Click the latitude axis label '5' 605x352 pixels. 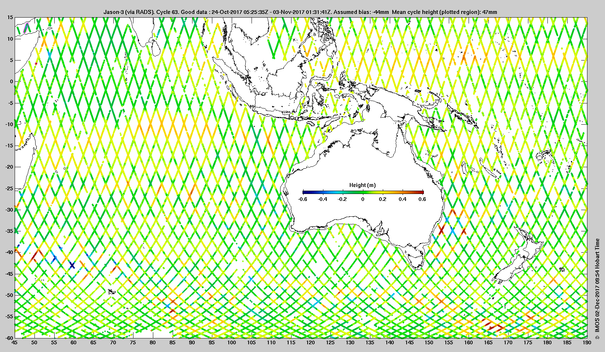click(11, 60)
